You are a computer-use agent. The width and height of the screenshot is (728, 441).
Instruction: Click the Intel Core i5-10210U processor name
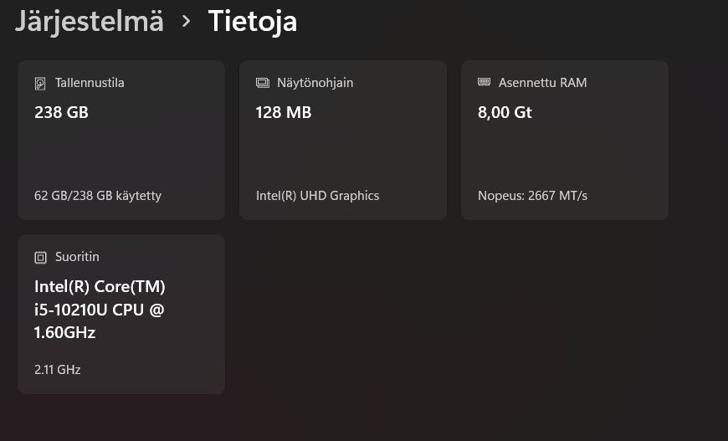[100, 310]
